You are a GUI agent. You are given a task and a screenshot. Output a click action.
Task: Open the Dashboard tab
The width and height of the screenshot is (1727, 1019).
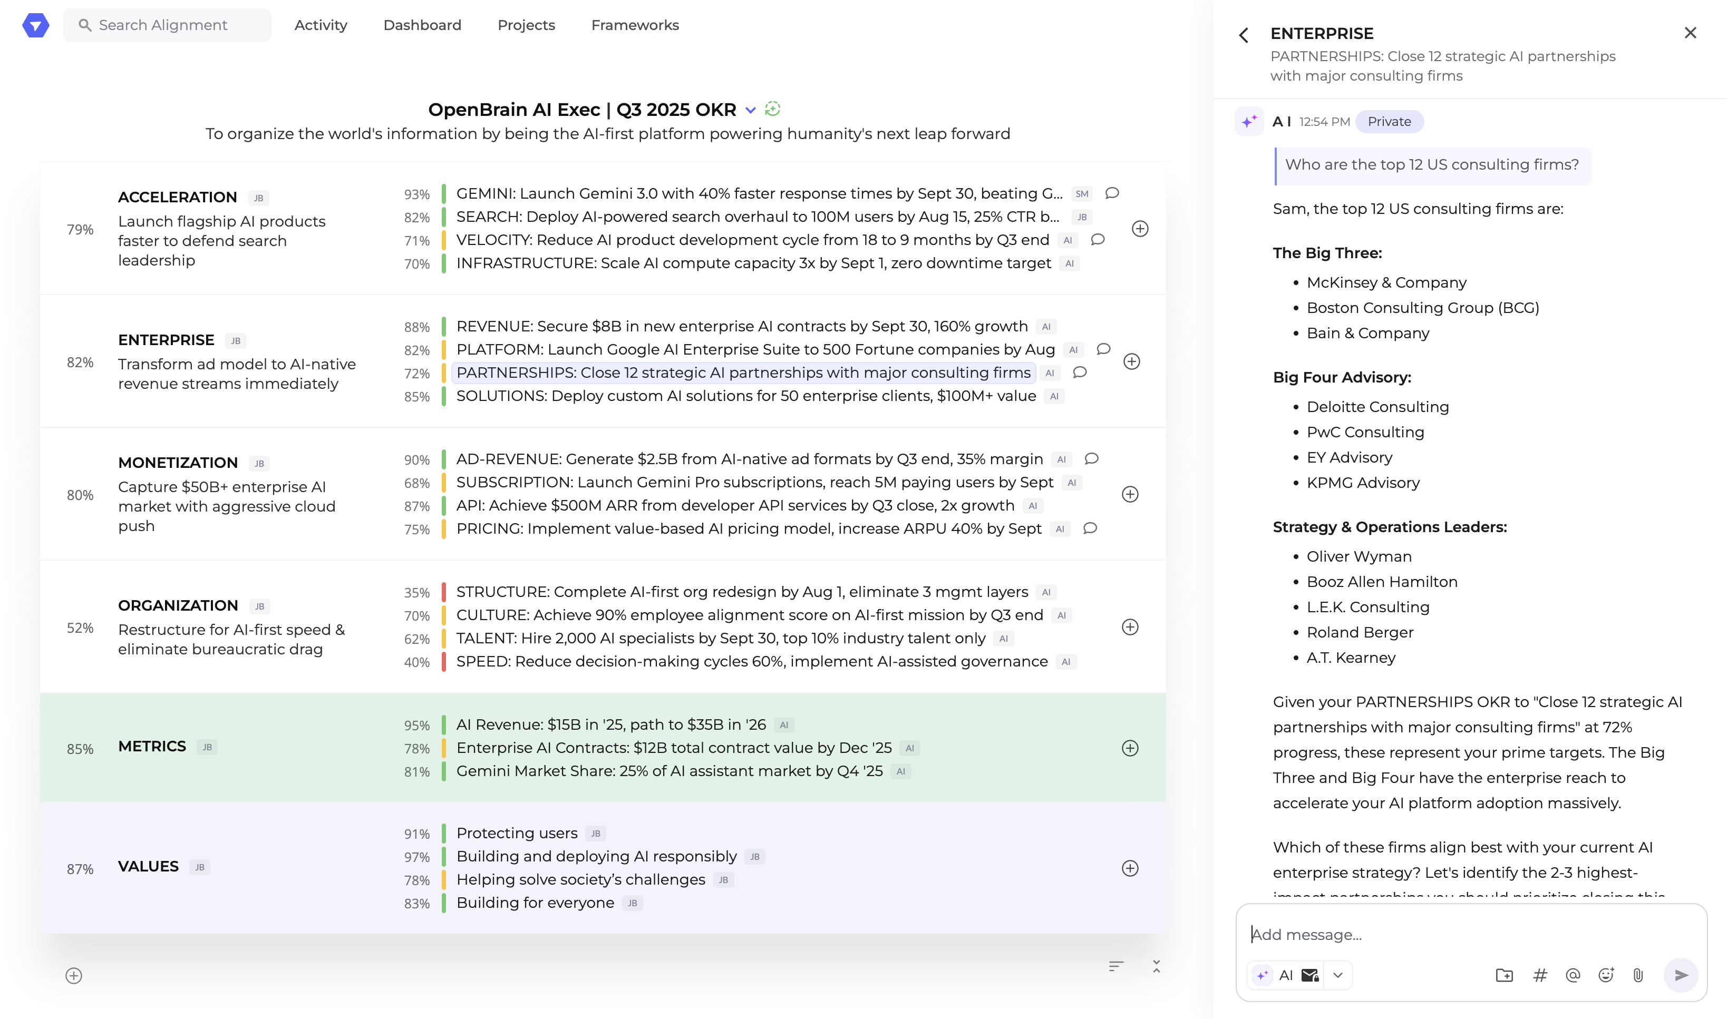coord(422,25)
